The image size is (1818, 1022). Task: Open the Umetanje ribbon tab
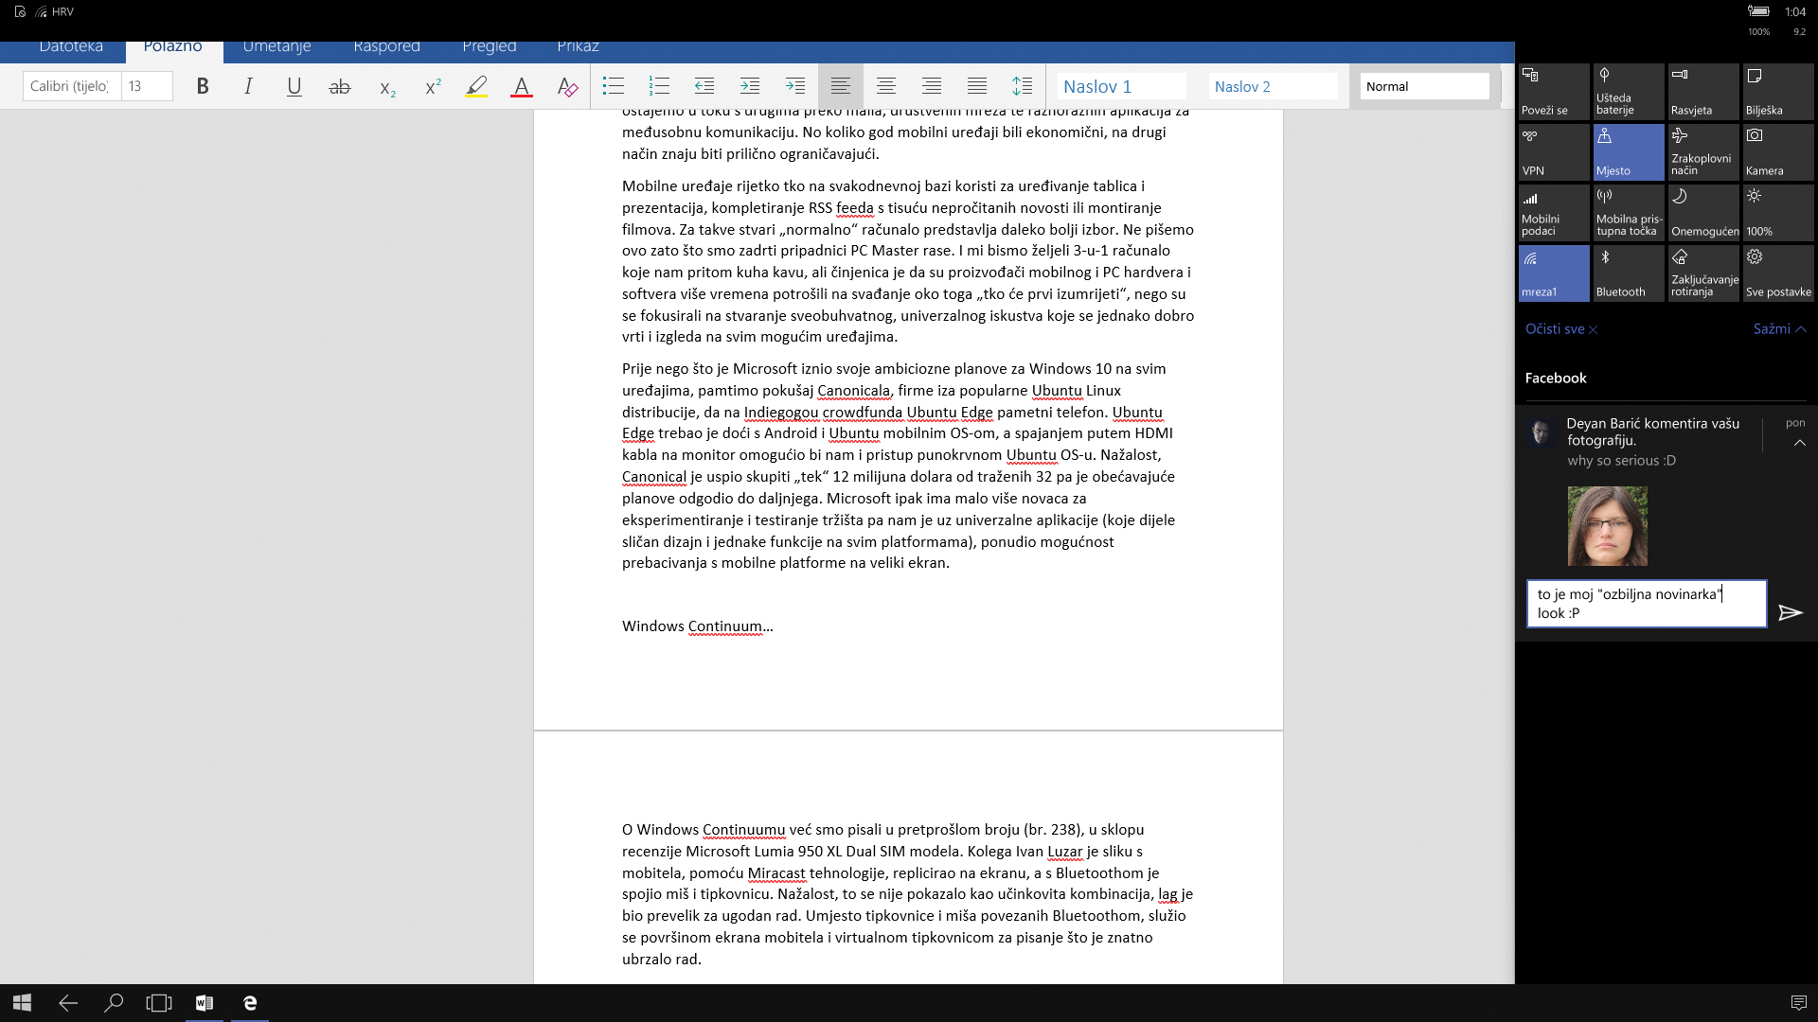[x=276, y=47]
